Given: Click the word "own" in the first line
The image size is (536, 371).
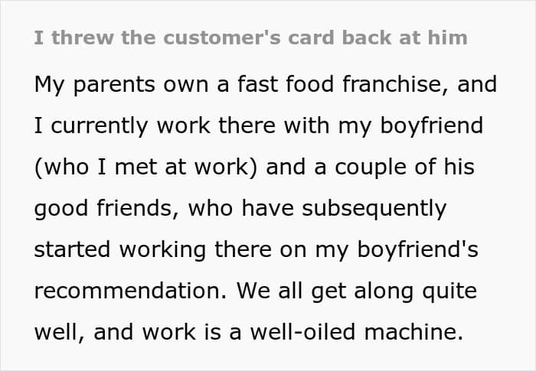Looking at the screenshot, I should (x=185, y=86).
